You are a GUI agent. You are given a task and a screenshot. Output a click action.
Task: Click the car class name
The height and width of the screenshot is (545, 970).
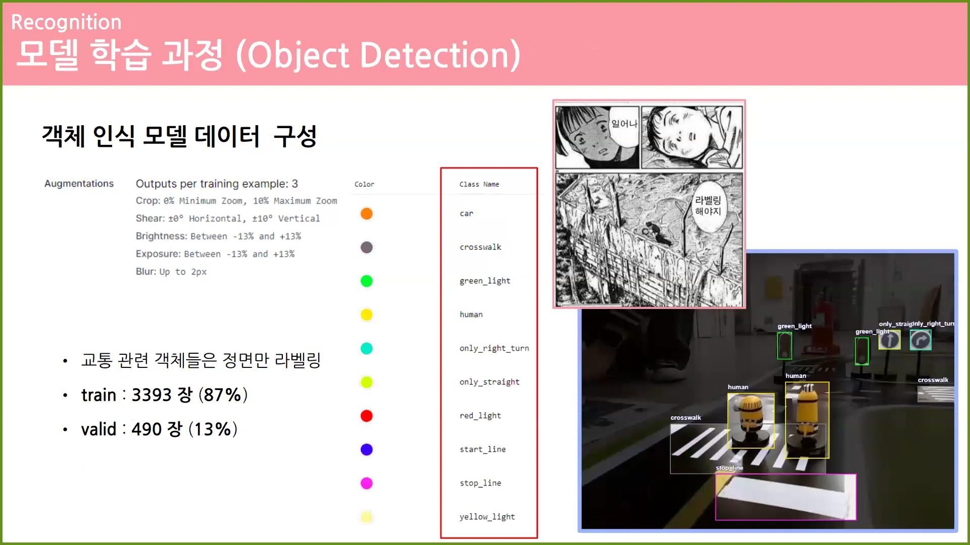pos(466,213)
